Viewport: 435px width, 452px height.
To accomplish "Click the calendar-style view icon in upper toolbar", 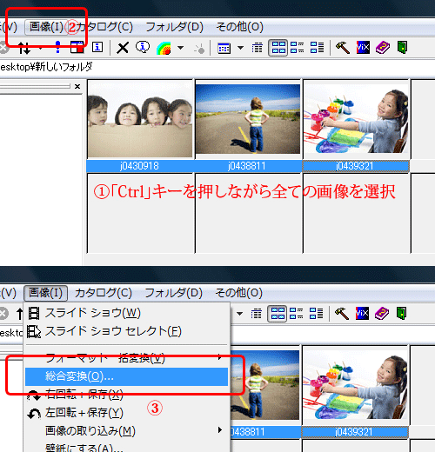I will point(224,48).
